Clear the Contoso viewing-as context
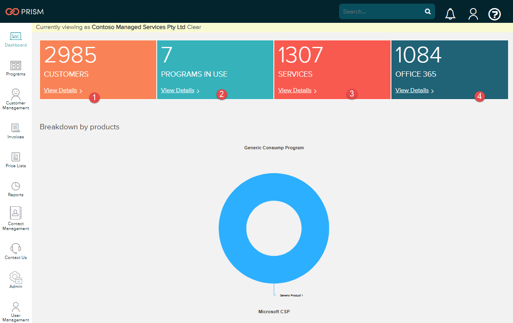513x323 pixels. click(194, 27)
